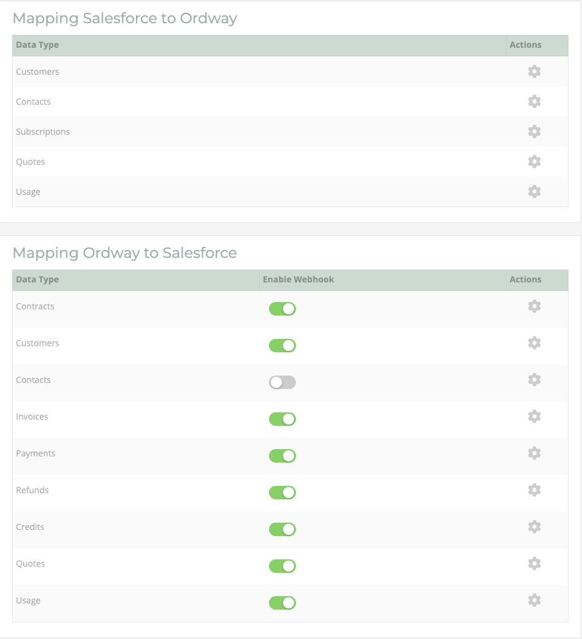Click the "Mapping Salesforce to Ordway" heading
Screen dimensions: 582x639
click(x=125, y=18)
